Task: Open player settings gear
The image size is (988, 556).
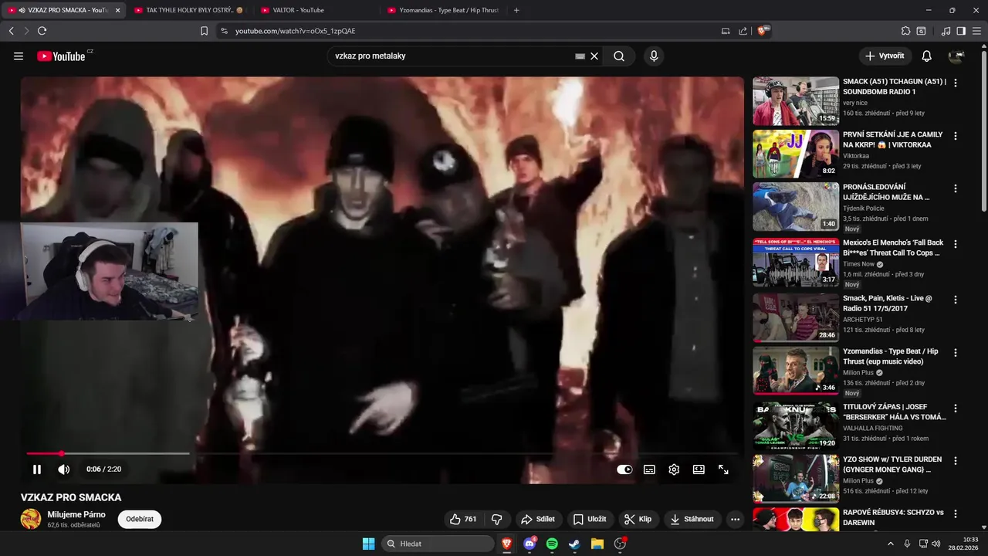Action: tap(674, 469)
